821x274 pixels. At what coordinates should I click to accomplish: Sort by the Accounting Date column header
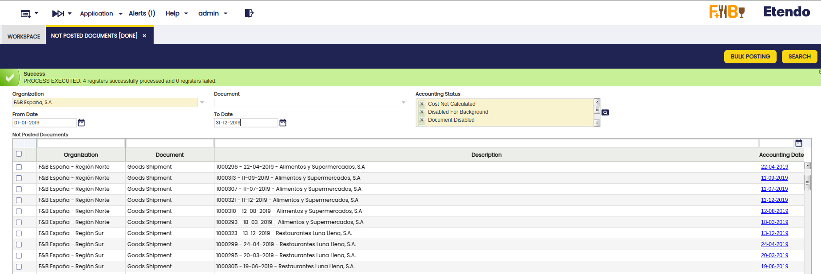781,155
